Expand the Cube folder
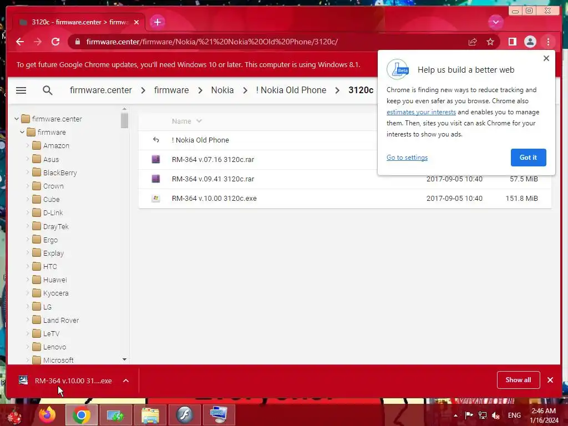This screenshot has width=568, height=426. 28,199
